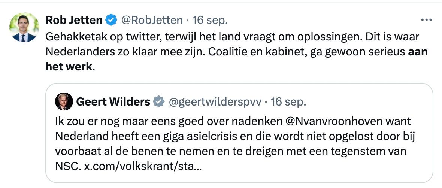The image size is (442, 188).
Task: Click the grey verified badge beside Geert Wilders
Action: (x=160, y=101)
